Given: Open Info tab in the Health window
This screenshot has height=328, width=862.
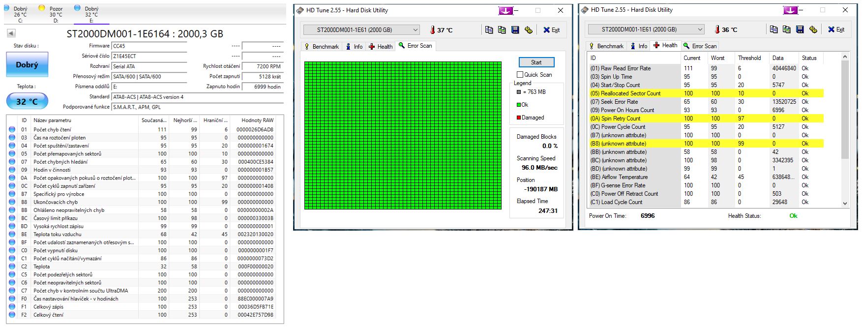Looking at the screenshot, I should coord(639,46).
